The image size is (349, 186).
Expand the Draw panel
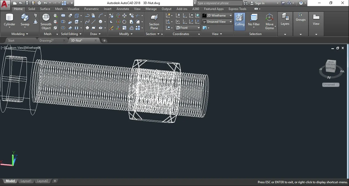95,34
